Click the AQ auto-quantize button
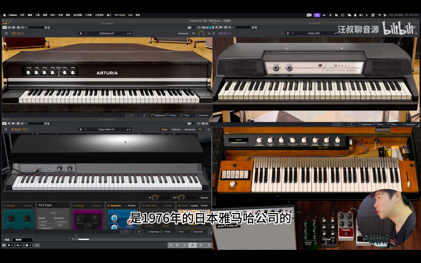The height and width of the screenshot is (263, 421). click(x=37, y=245)
